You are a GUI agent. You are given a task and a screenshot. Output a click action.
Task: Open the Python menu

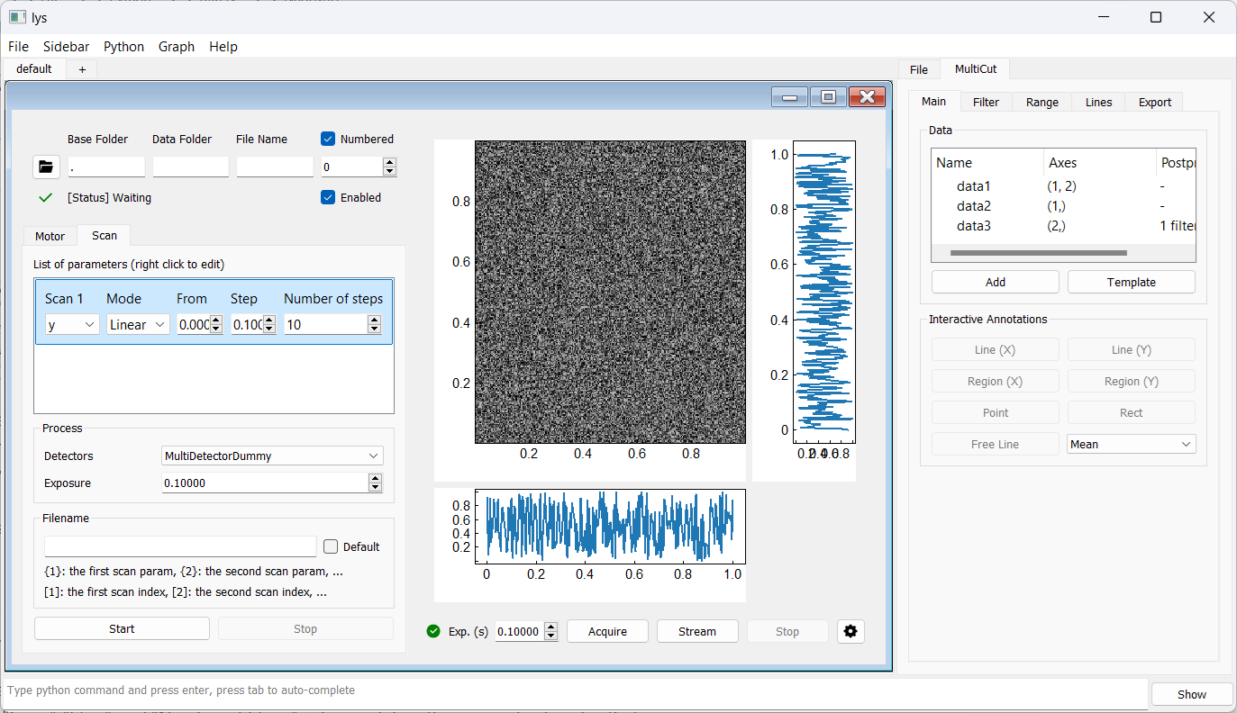click(123, 47)
